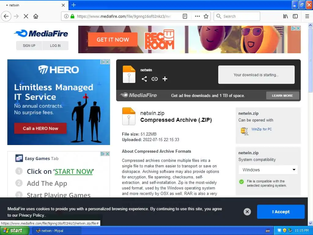Click 'About Compressed Archive Formats' heading

(x=156, y=151)
